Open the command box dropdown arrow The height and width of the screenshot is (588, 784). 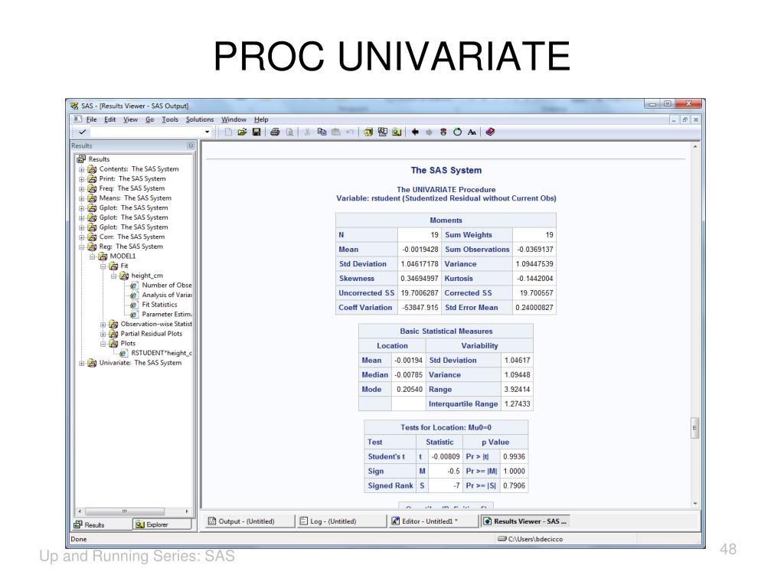point(207,132)
